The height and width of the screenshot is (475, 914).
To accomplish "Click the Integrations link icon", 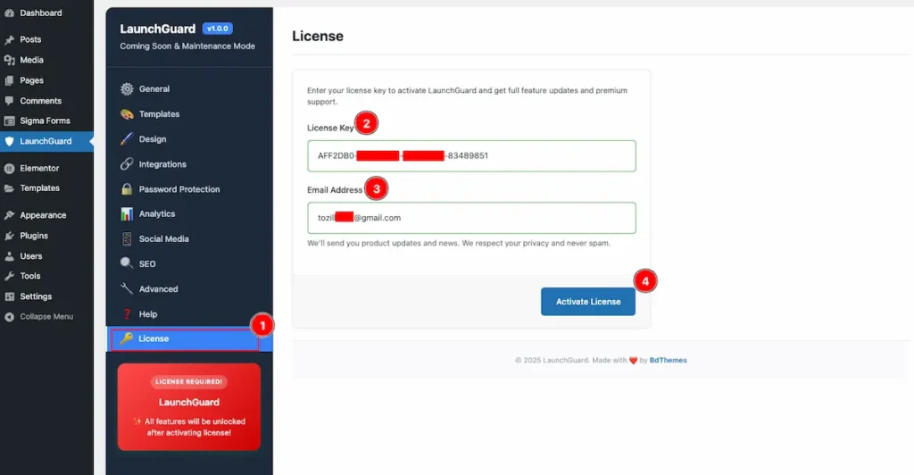I will point(127,164).
